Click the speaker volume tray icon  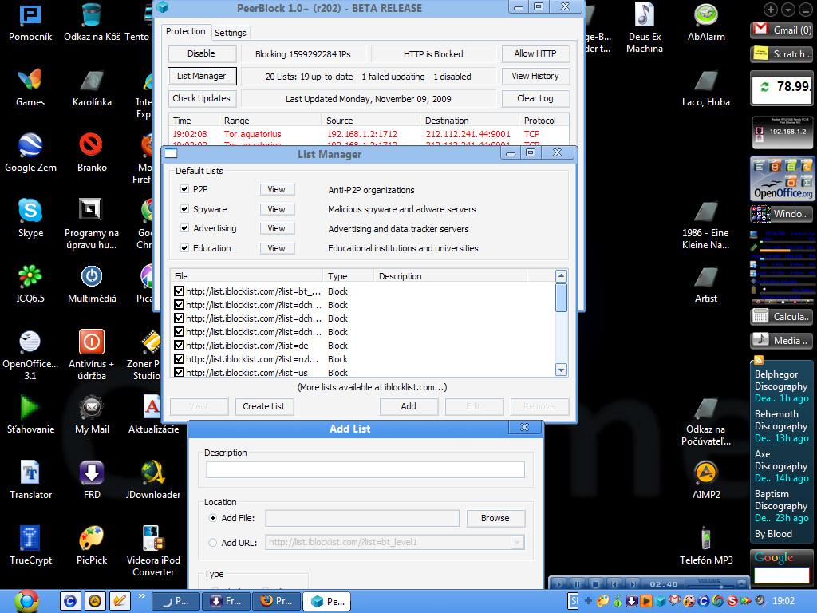[760, 601]
